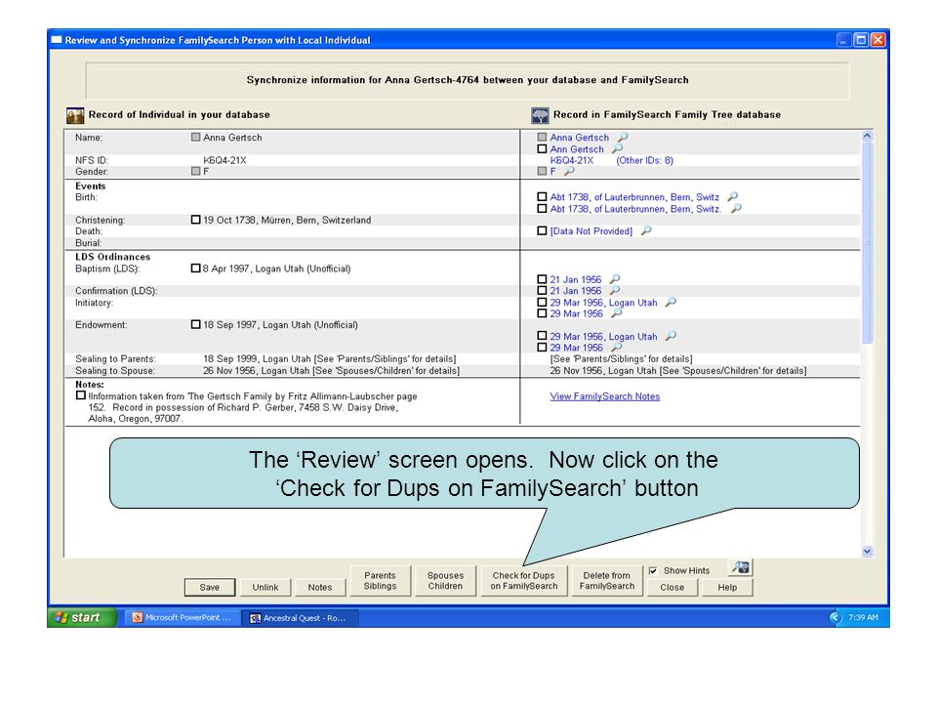Click the [Data Not Provided] link
Image resolution: width=937 pixels, height=703 pixels.
coord(591,231)
